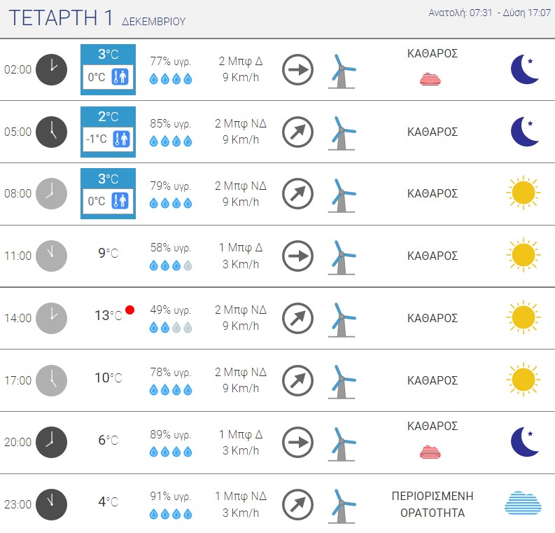Click ΠΕΡΙΟΡΙΣΜΕΝΗ ΟΡΑΤΟΤΗΤΑ description at 23:00
The height and width of the screenshot is (533, 555).
coord(432,504)
